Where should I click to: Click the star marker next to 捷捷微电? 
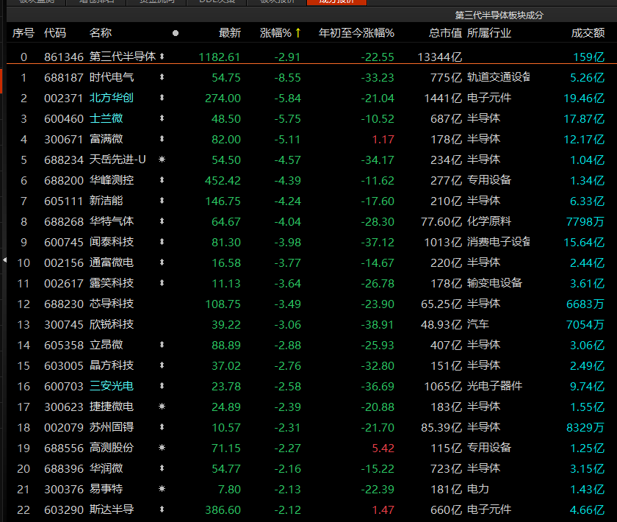(162, 407)
